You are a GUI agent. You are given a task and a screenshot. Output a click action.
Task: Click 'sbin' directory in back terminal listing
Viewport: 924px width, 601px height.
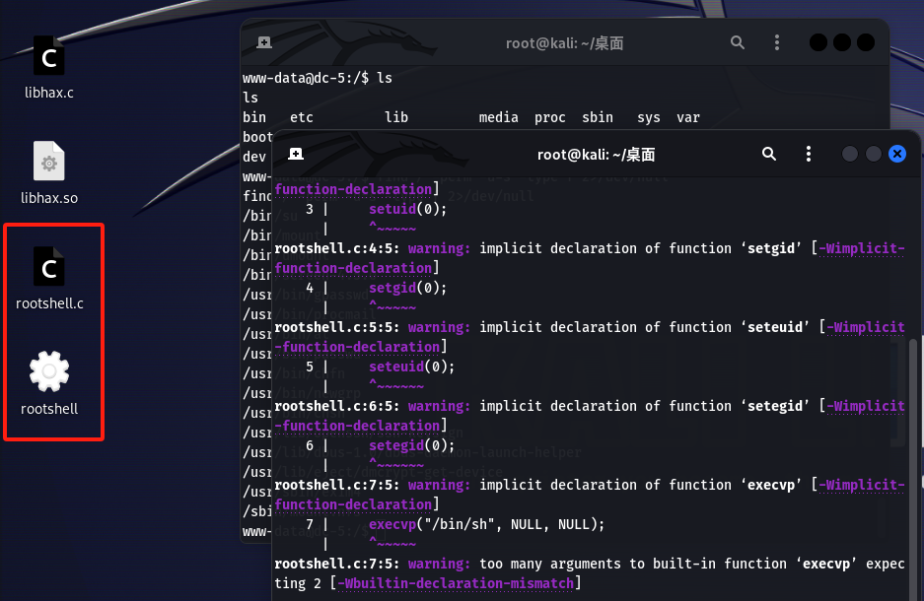pyautogui.click(x=598, y=117)
